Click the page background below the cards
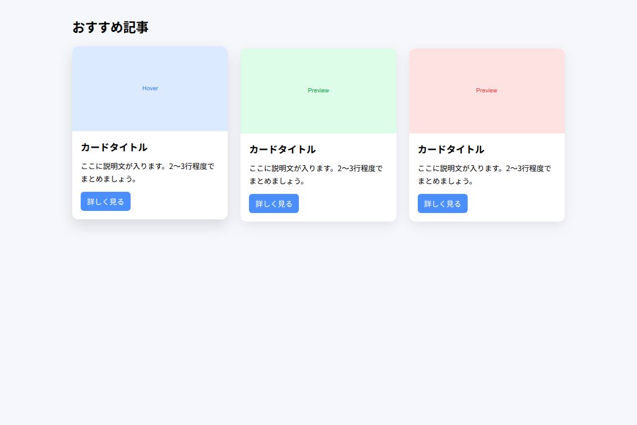The image size is (637, 425). point(318,319)
